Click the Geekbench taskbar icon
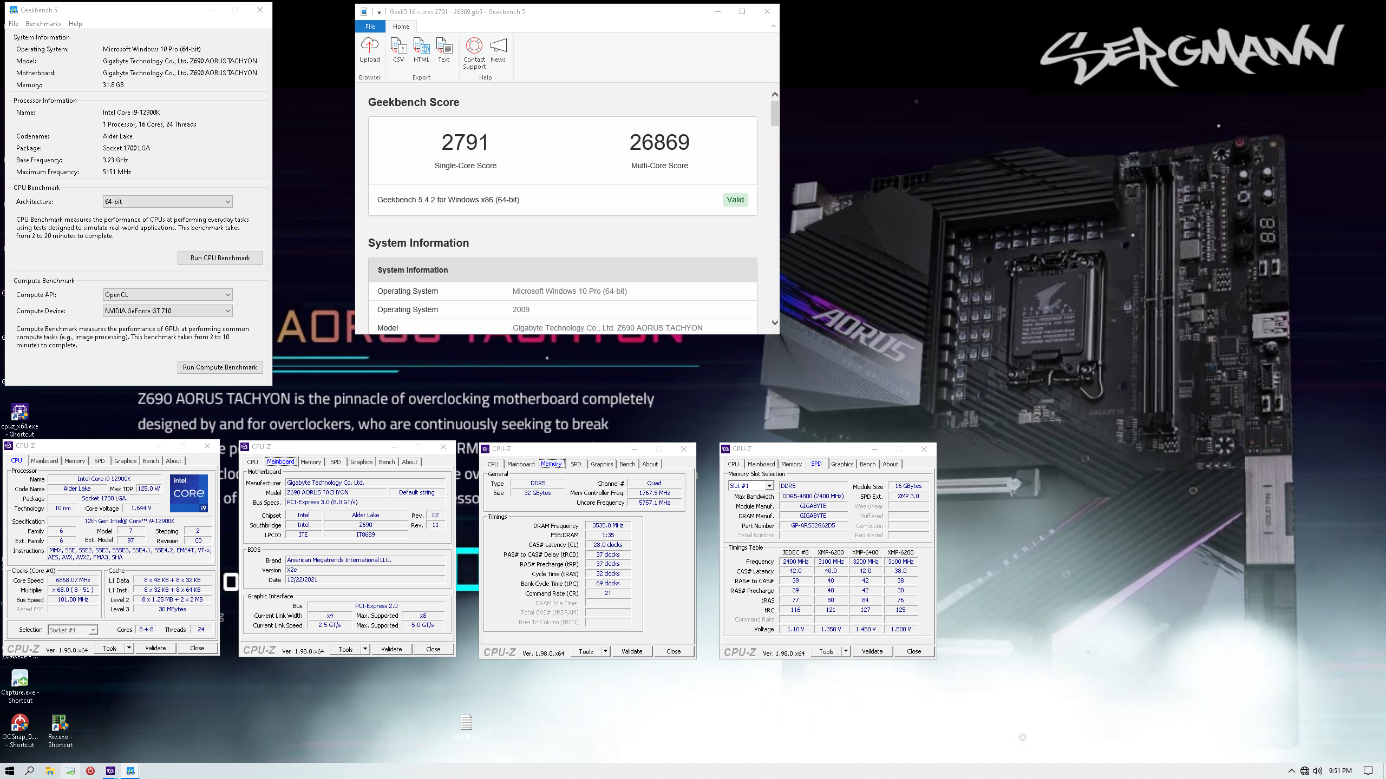This screenshot has width=1386, height=779. pyautogui.click(x=130, y=771)
